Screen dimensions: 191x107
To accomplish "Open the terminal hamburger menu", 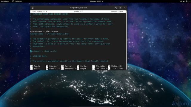I will point(120,8).
